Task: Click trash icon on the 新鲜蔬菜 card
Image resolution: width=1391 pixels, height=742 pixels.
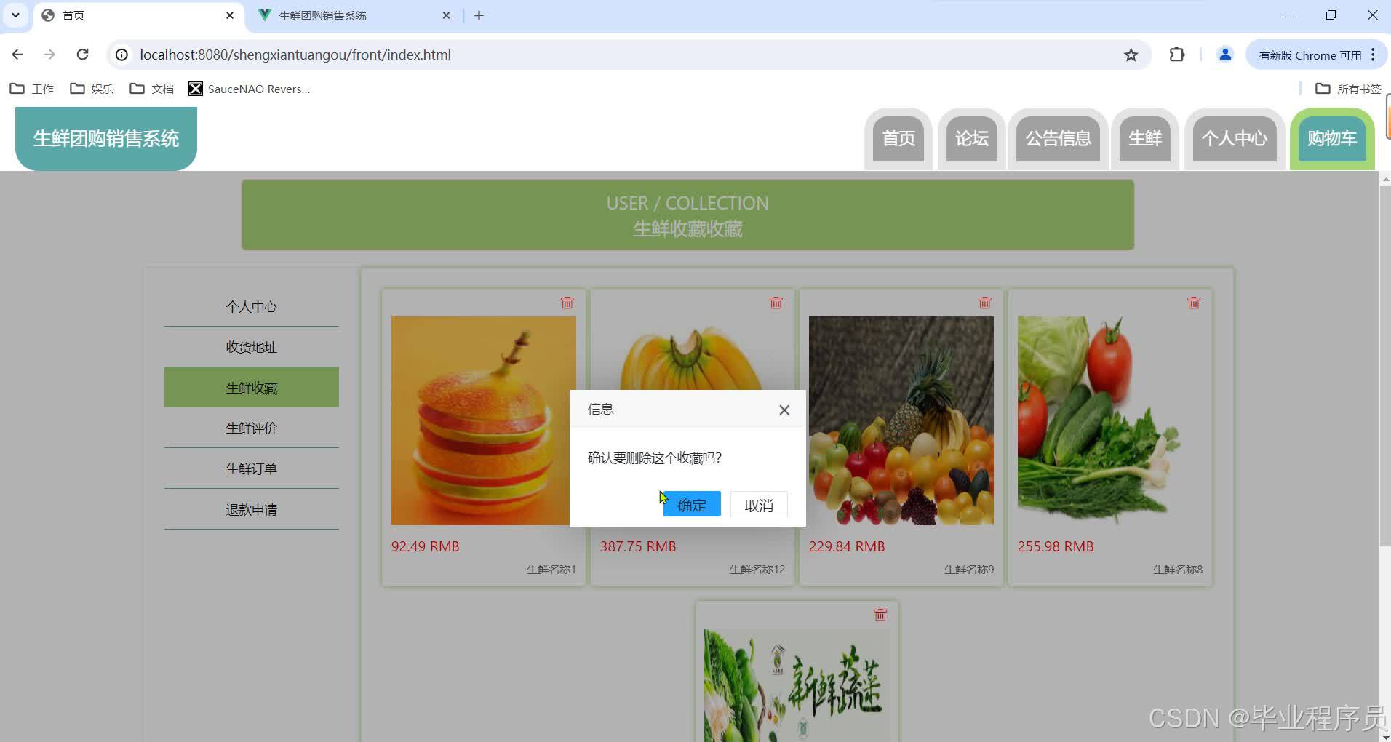Action: (880, 615)
